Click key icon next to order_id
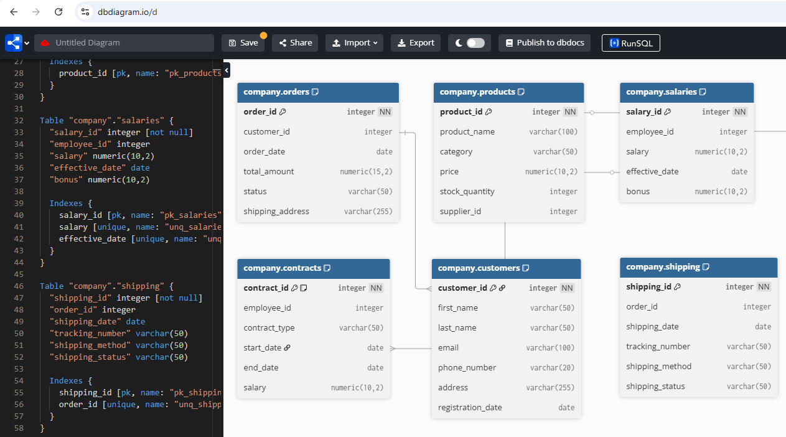This screenshot has height=437, width=786. pos(283,112)
